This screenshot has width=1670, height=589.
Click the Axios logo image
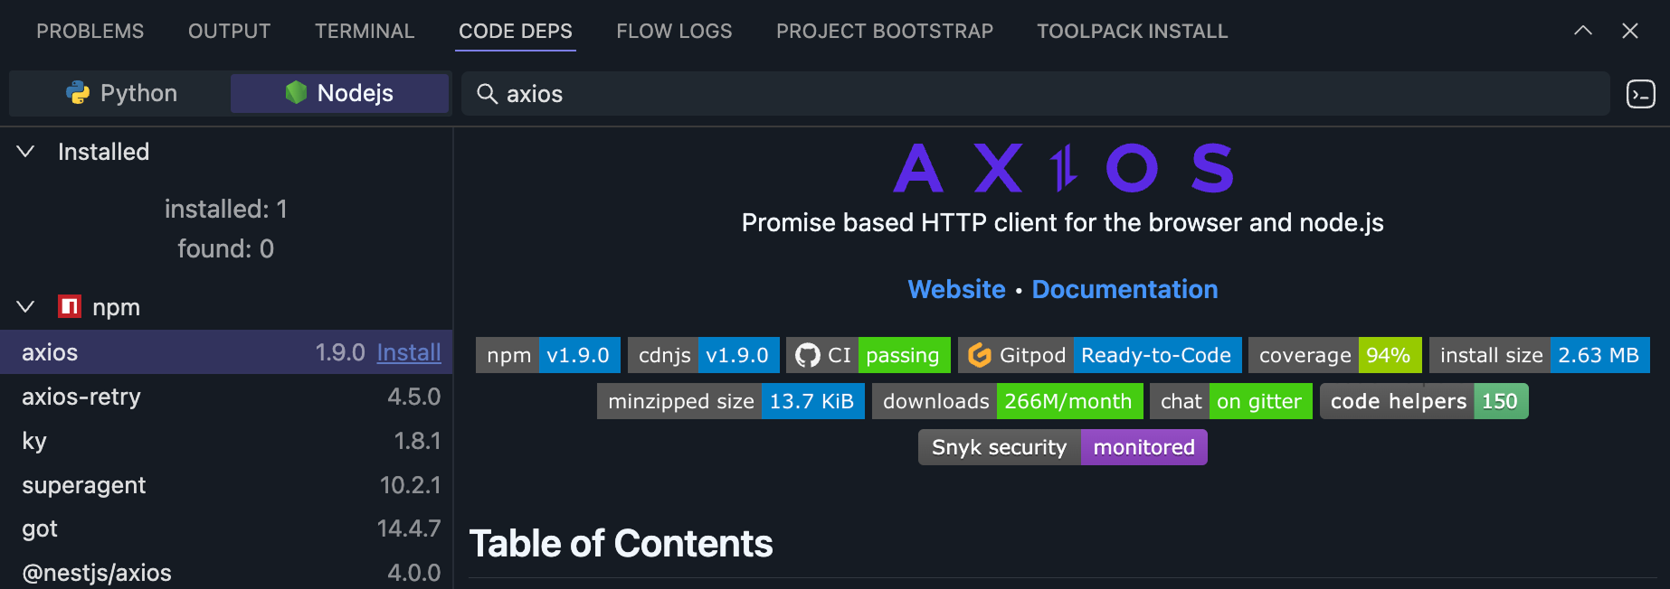1062,168
